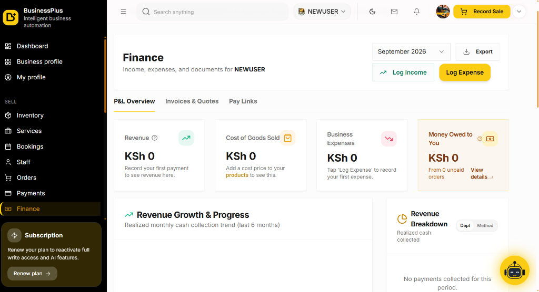
Task: Open Bookings in sidebar
Action: [x=52, y=147]
